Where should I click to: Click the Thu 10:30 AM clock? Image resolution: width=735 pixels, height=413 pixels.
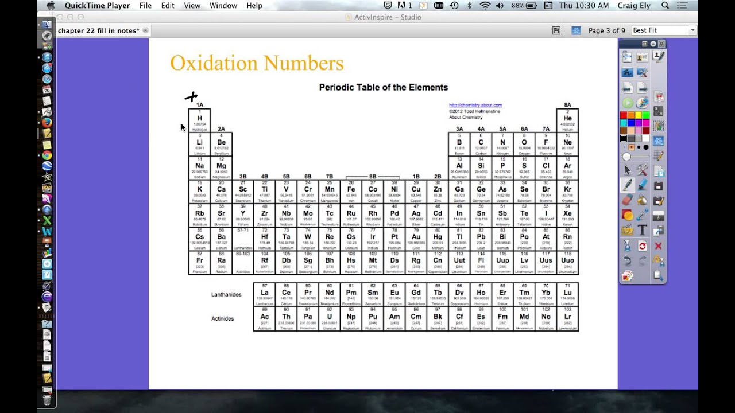pos(584,6)
